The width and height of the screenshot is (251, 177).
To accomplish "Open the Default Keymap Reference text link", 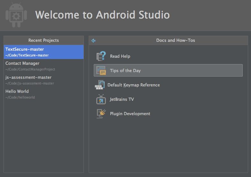I will click(x=134, y=85).
